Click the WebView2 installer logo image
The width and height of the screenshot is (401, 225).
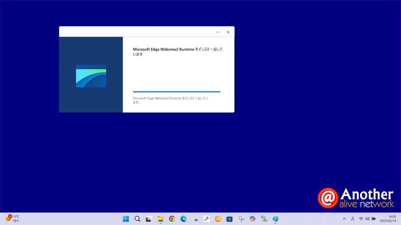91,76
